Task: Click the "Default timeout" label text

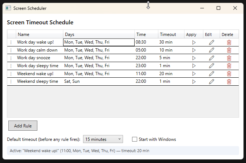Action: coord(44,139)
